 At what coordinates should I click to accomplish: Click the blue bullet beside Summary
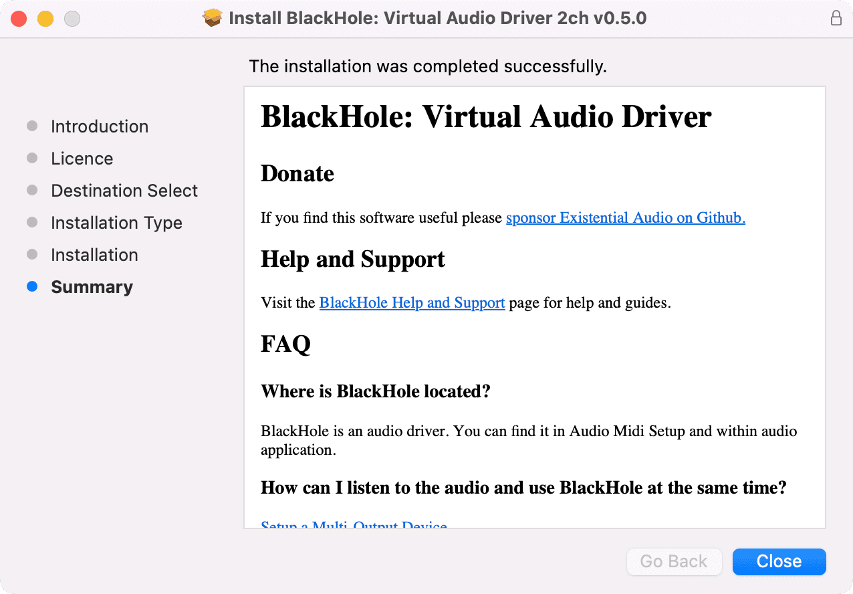coord(32,286)
